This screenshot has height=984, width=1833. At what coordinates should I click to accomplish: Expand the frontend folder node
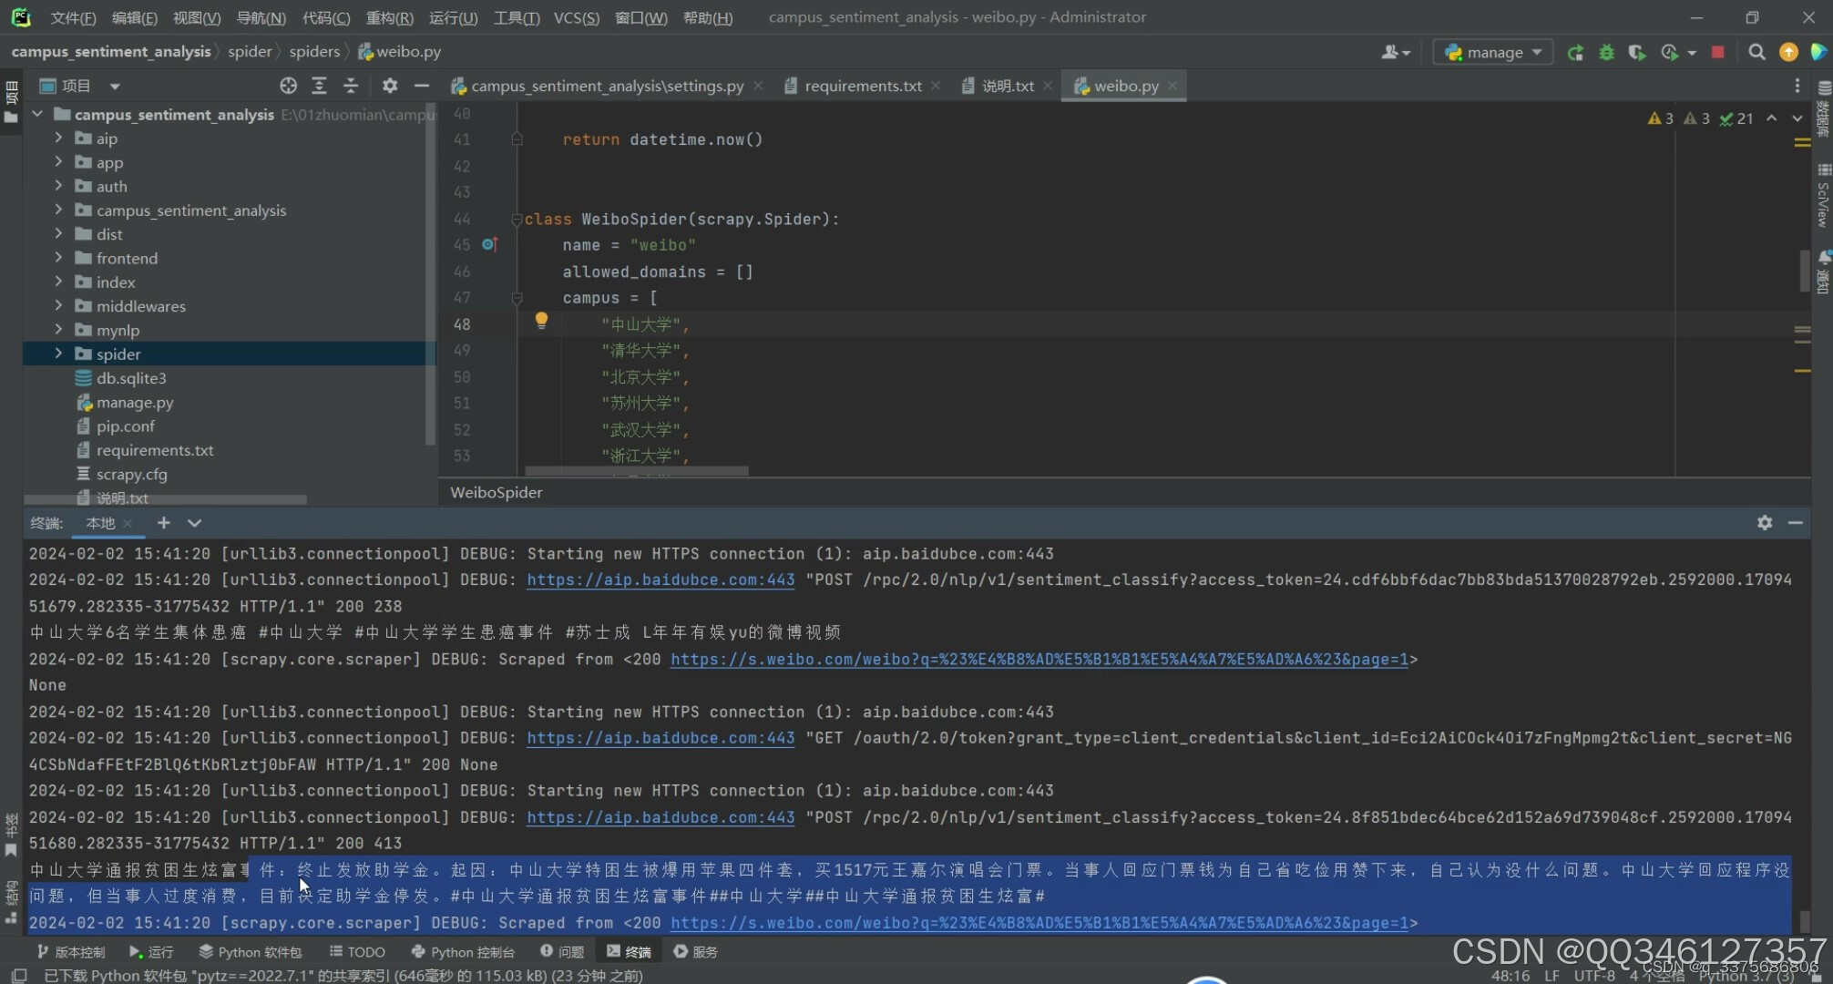58,258
